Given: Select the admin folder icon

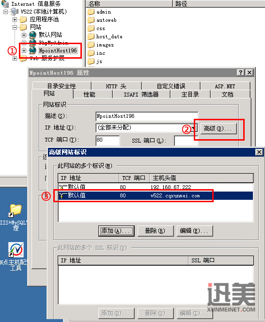Looking at the screenshot, I should [x=91, y=12].
